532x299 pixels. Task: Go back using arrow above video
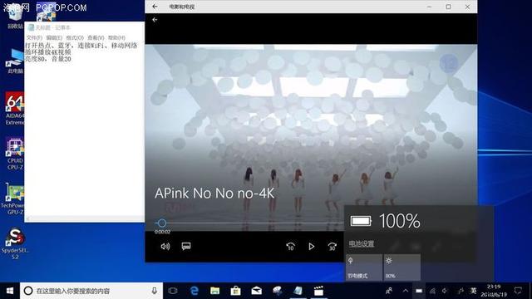click(x=155, y=20)
